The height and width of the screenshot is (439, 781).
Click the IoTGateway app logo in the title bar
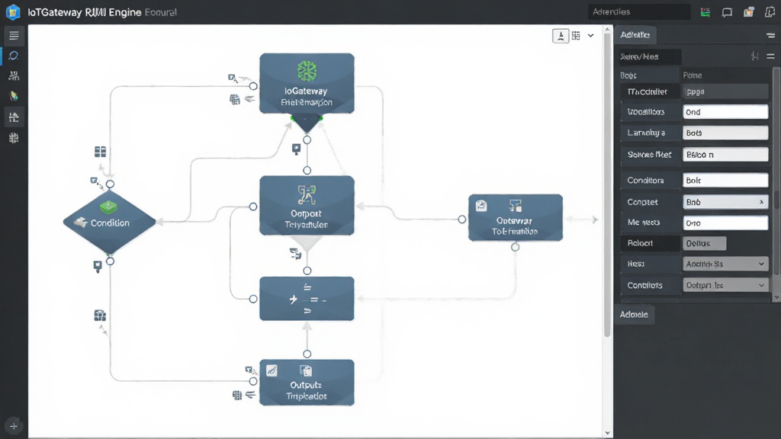(13, 12)
